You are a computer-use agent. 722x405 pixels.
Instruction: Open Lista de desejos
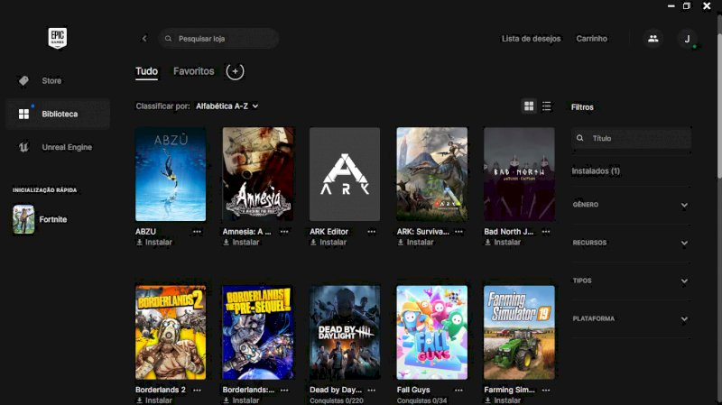point(531,39)
